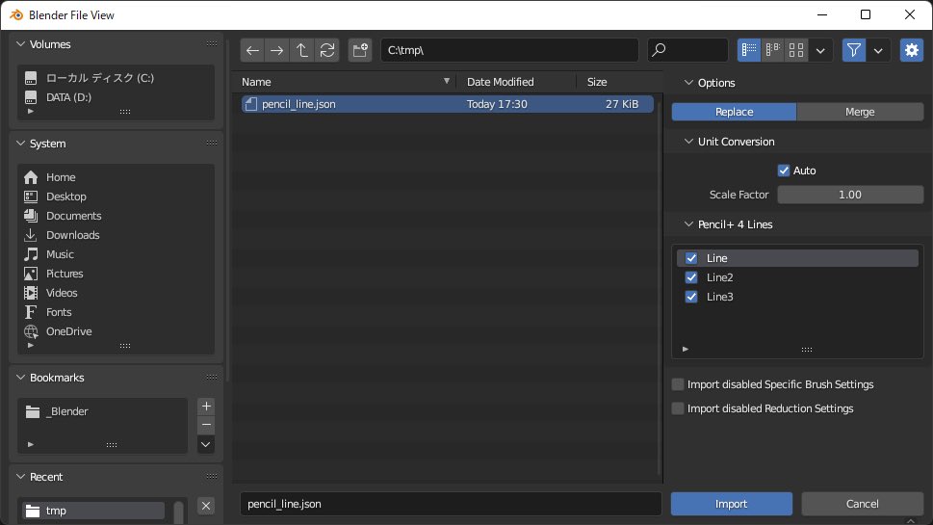933x525 pixels.
Task: Switch to thumbnail display mode
Action: click(796, 50)
